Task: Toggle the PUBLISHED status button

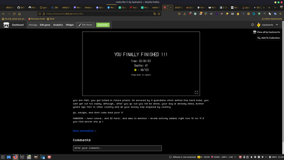Action: (103, 25)
